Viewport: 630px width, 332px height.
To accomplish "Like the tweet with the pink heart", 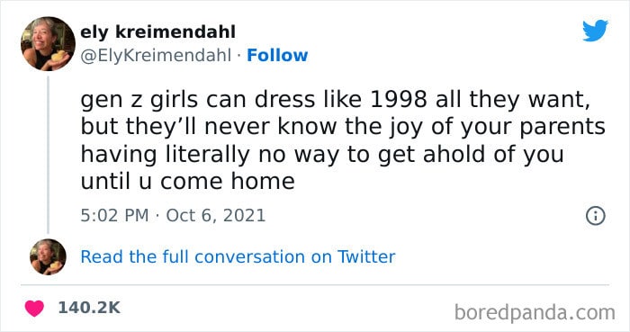I will pyautogui.click(x=34, y=308).
